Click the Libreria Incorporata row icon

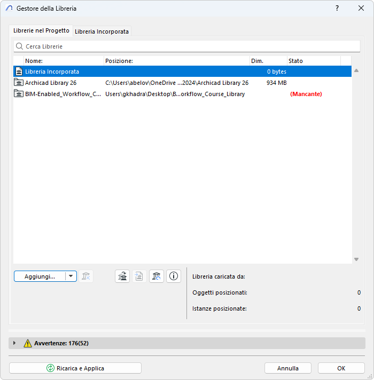[19, 72]
